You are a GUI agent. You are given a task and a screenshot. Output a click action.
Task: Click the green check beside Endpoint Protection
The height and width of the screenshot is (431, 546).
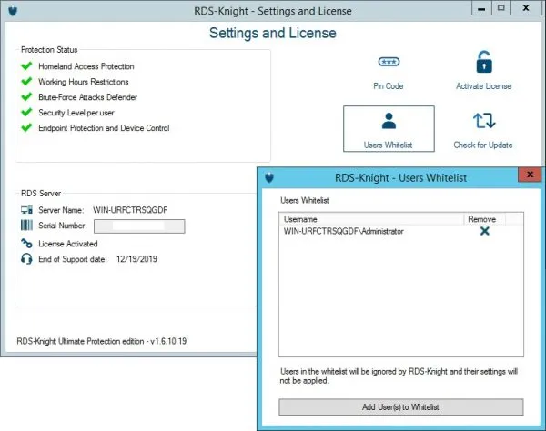[x=26, y=127]
